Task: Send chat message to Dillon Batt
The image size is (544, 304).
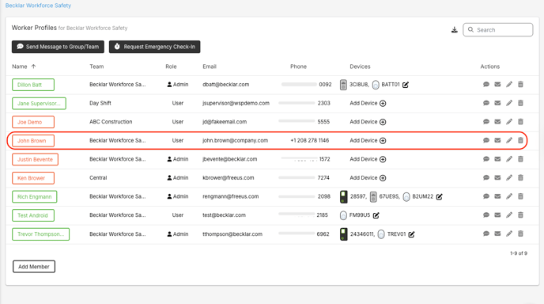Action: 486,85
